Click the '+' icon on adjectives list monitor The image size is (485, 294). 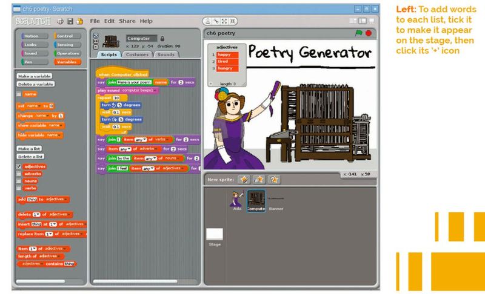(211, 84)
